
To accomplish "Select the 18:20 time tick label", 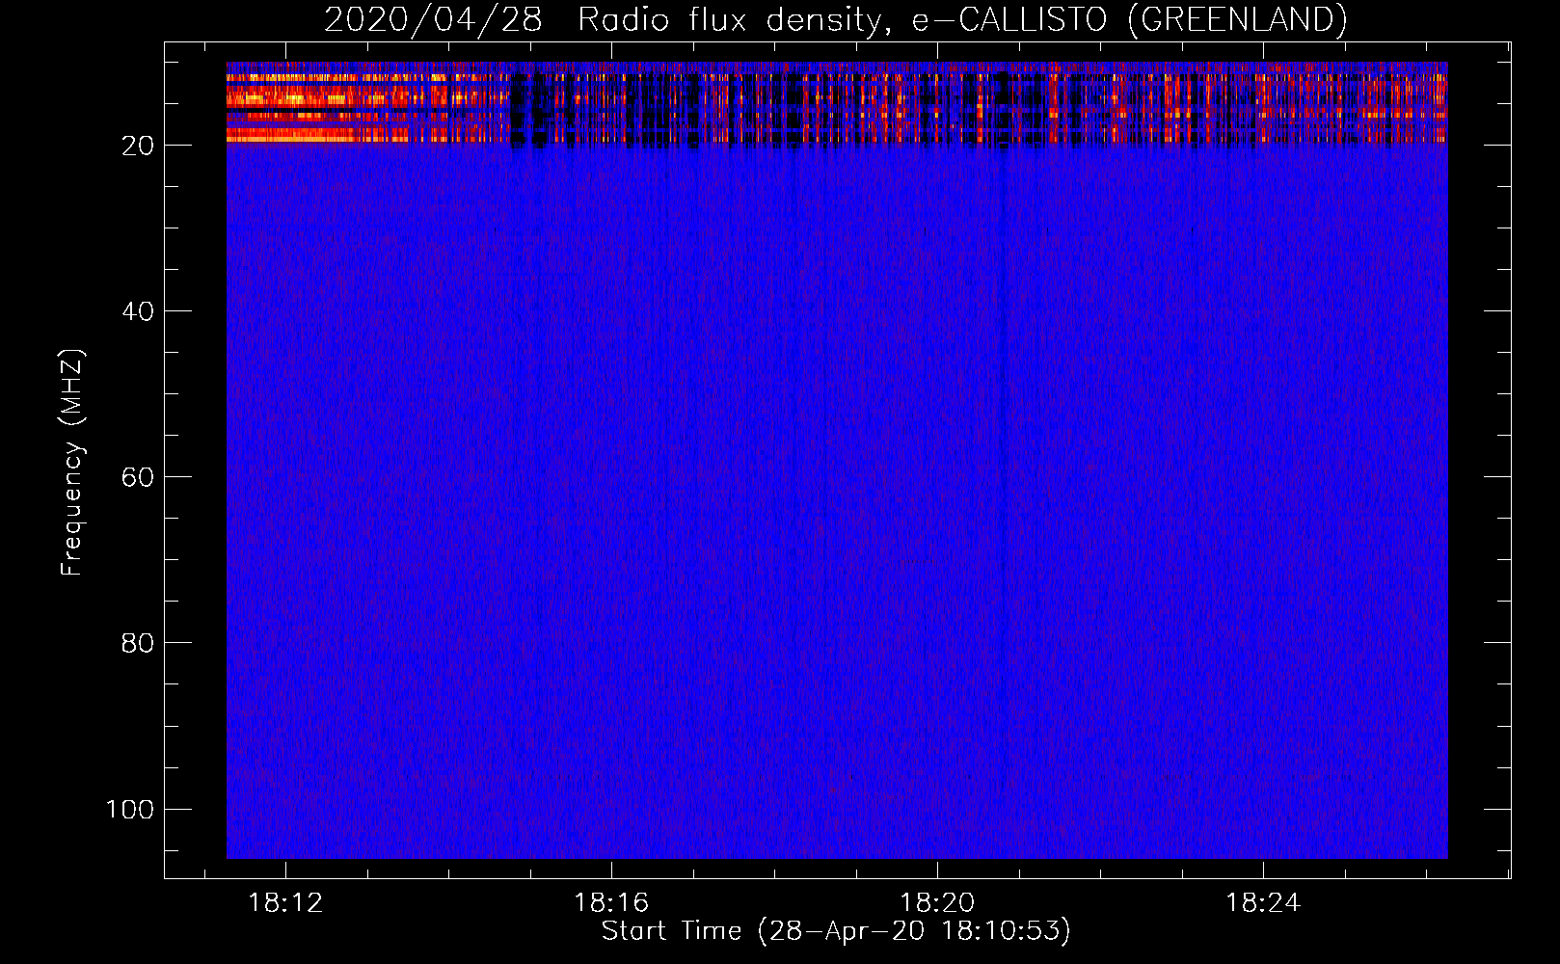I will click(x=937, y=903).
